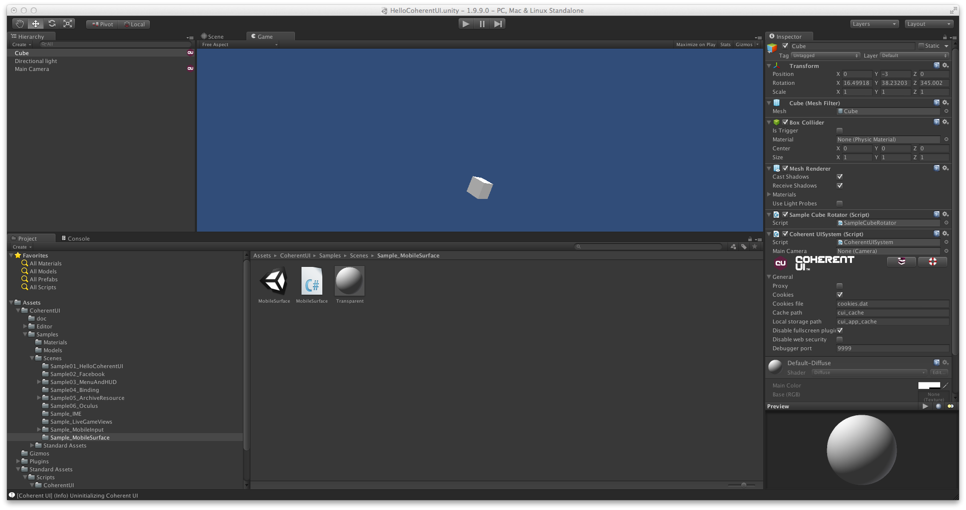
Task: Save search as favorite star icon
Action: click(x=755, y=247)
